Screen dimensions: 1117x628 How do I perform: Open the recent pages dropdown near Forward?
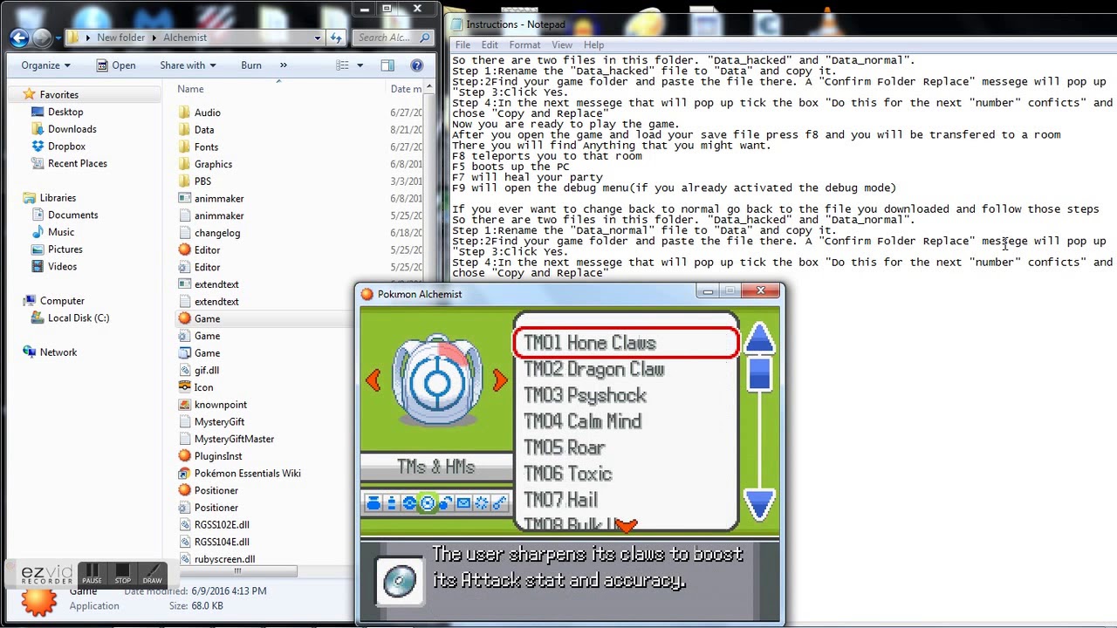[58, 38]
